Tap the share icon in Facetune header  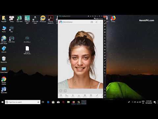(x=96, y=22)
